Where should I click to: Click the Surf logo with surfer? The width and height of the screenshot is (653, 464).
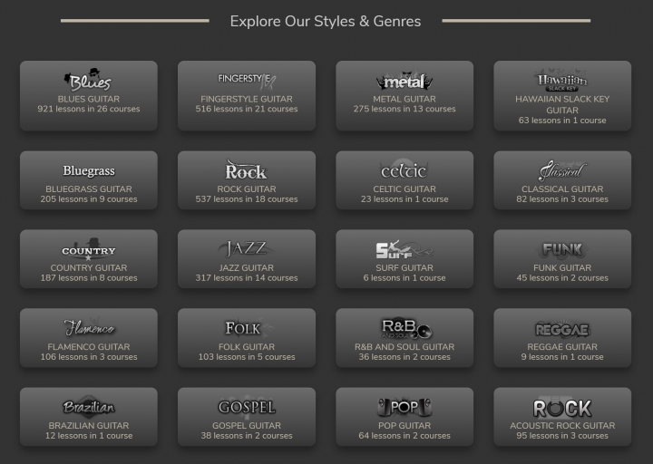pos(404,249)
